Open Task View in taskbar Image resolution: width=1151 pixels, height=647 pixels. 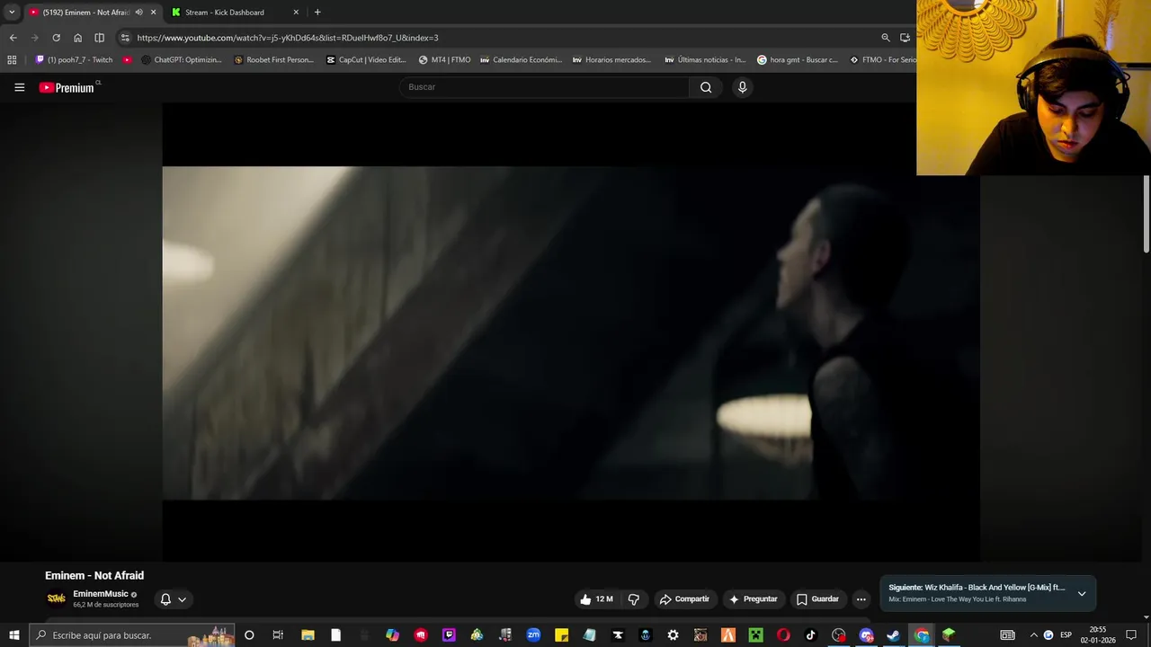[x=278, y=635]
